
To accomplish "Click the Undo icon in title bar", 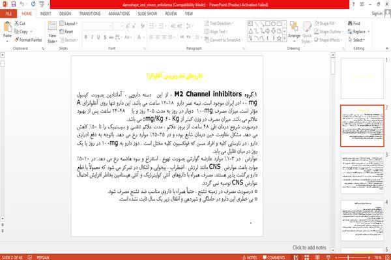I will click(22, 5).
